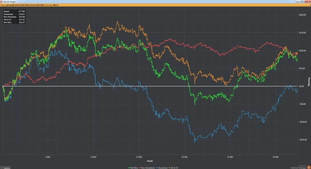Click the Results Graph window title
This screenshot has height=169, width=311.
[x=9, y=2]
